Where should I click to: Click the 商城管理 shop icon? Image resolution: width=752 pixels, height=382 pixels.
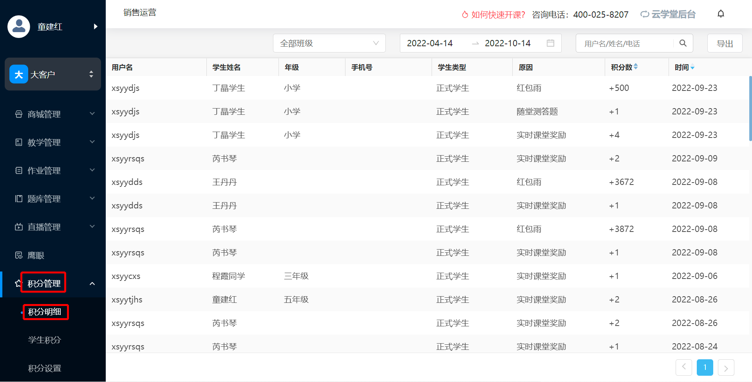pos(19,114)
